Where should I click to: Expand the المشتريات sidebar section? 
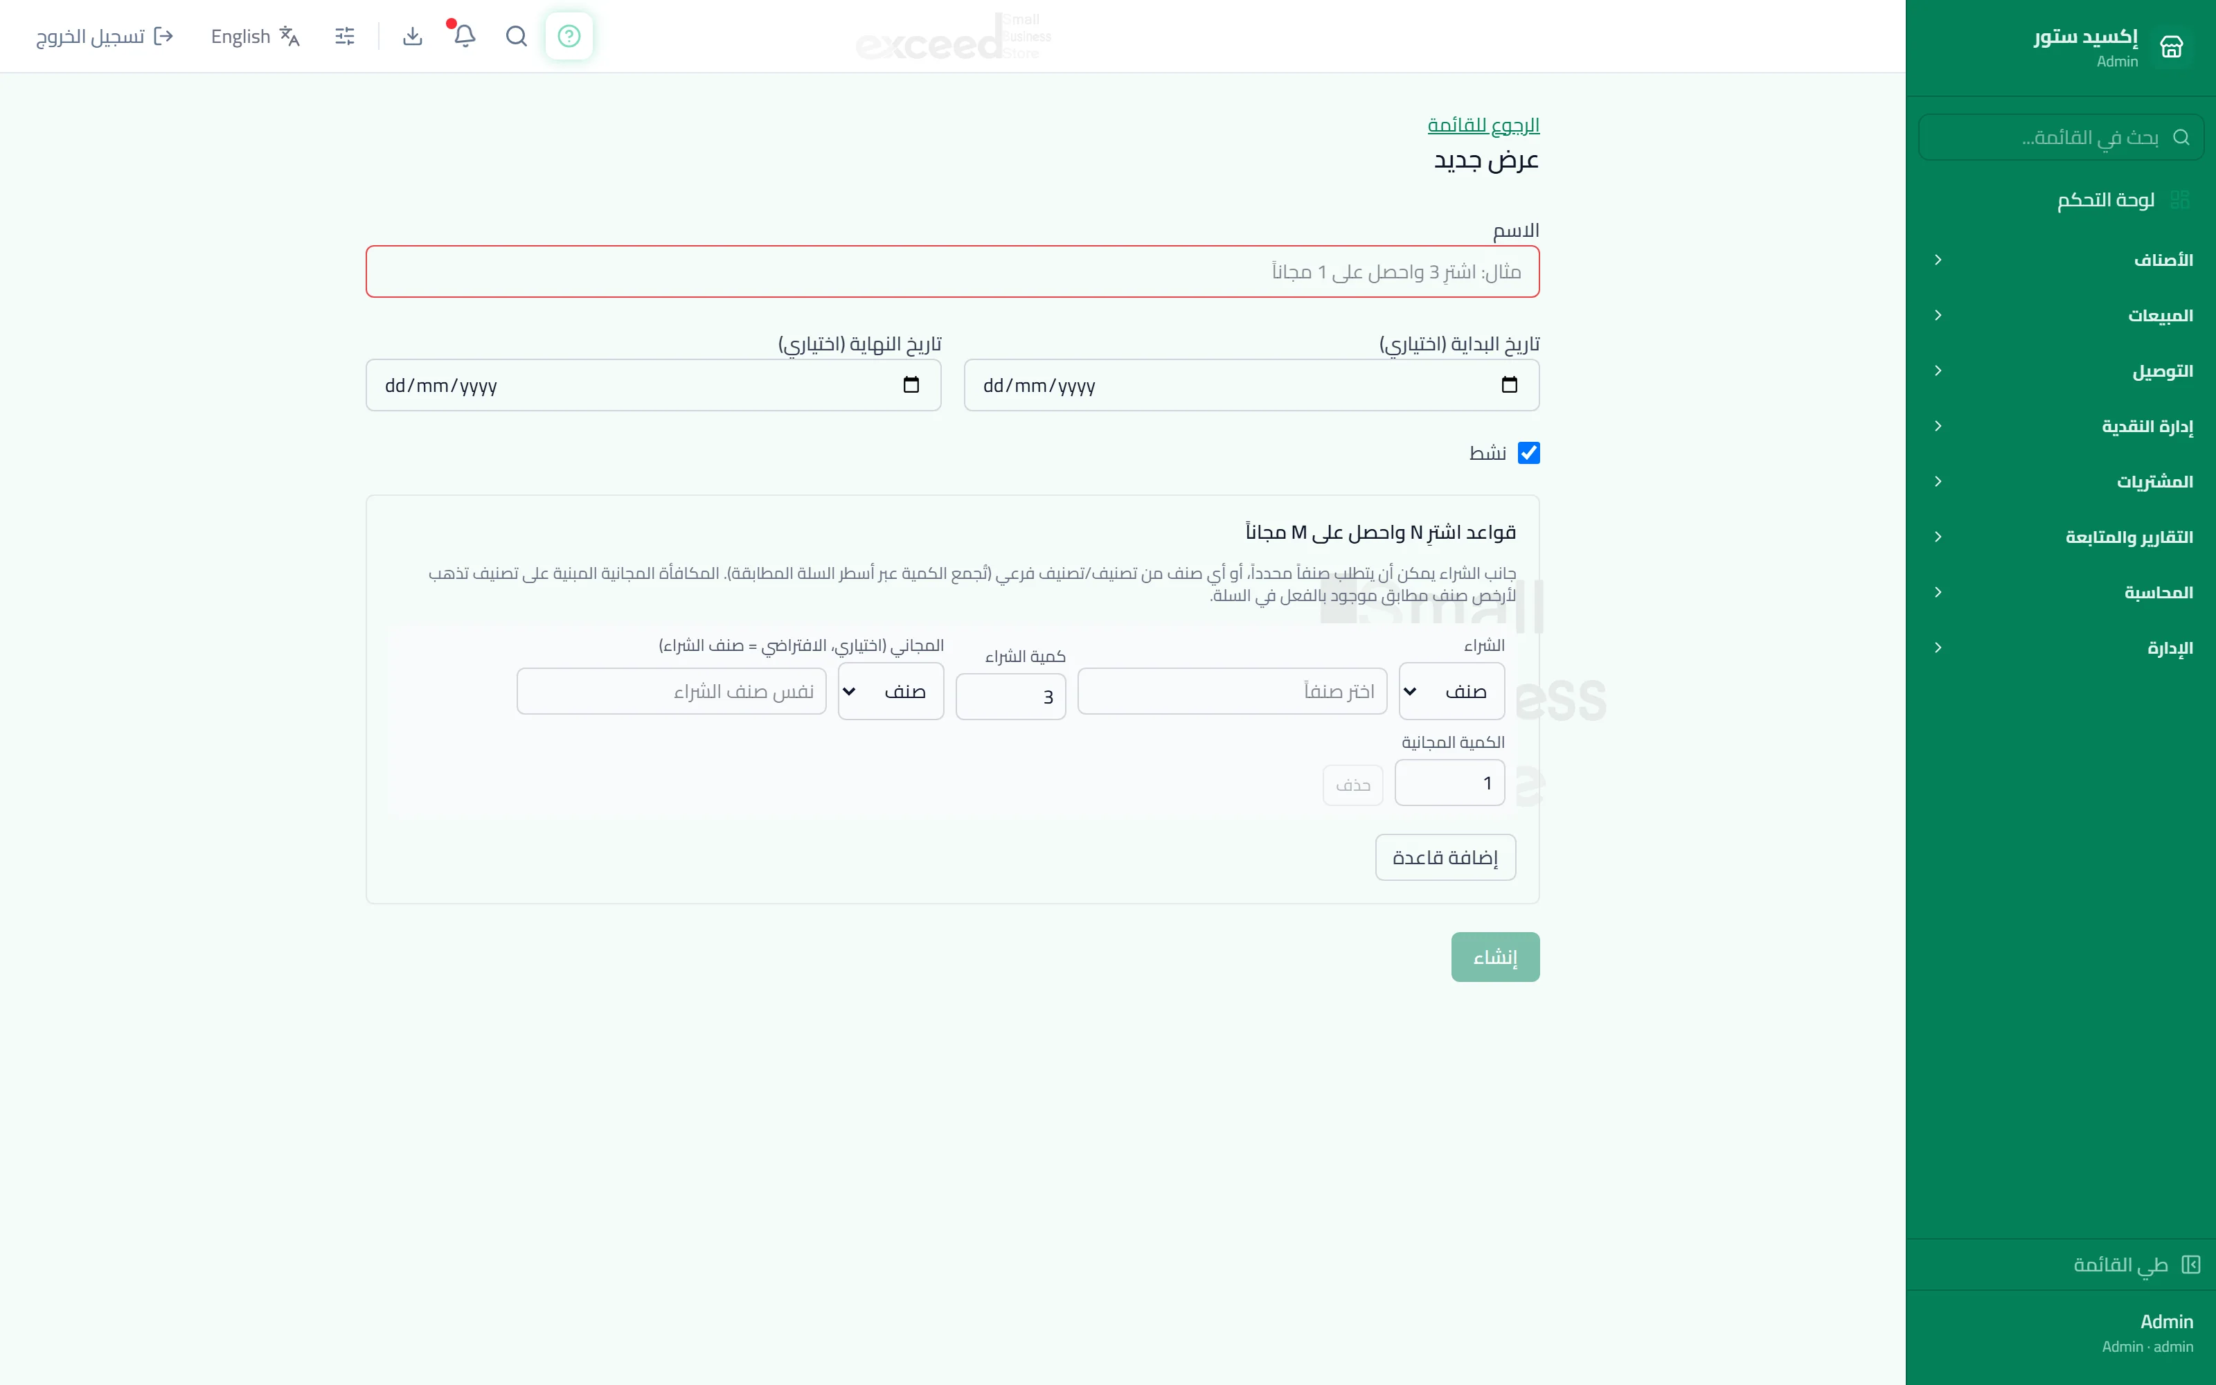2062,482
